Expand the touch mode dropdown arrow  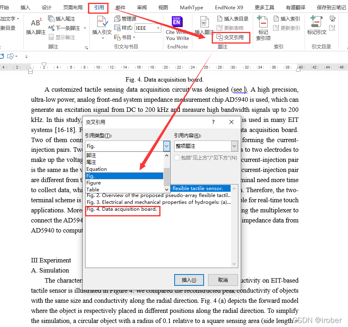coord(17,57)
